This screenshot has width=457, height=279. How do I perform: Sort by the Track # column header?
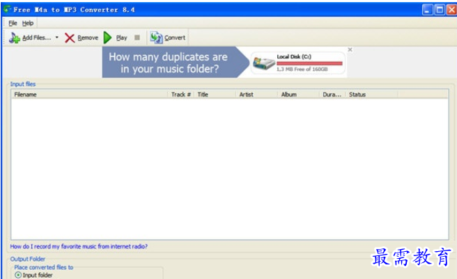click(x=180, y=95)
